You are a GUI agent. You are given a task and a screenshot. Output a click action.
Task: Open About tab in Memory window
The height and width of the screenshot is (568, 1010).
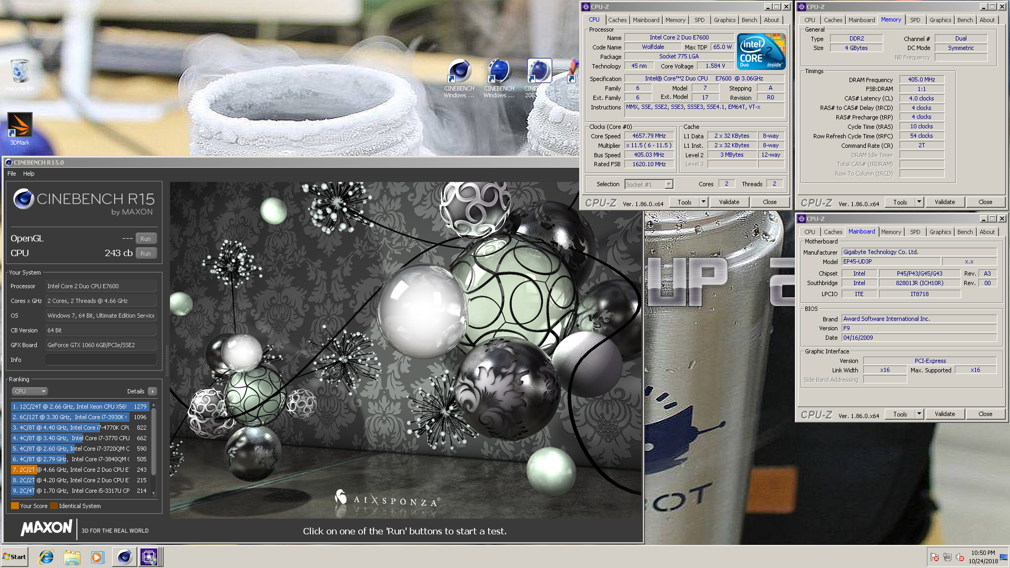tap(987, 20)
